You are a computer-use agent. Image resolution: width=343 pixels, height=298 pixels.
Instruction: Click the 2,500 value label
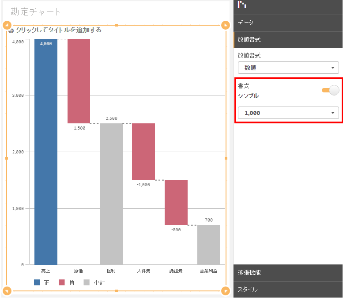point(112,118)
